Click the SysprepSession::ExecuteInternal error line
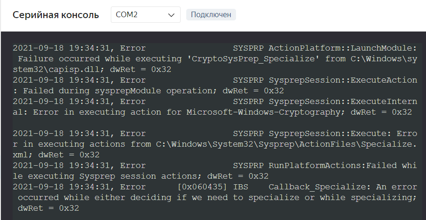The height and width of the screenshot is (220, 426). point(343,102)
